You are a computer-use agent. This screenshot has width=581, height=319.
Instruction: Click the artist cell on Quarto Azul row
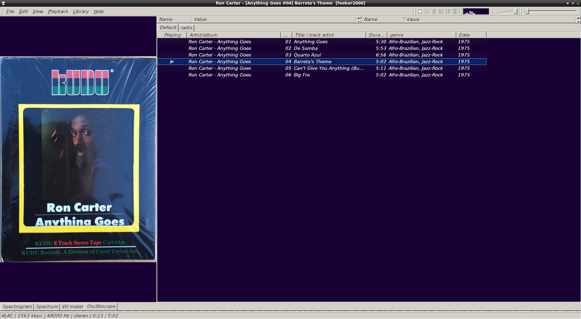point(220,55)
